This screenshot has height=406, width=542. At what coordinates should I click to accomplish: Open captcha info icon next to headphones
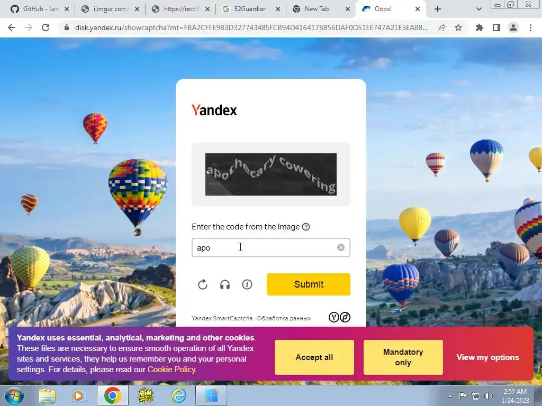click(247, 284)
